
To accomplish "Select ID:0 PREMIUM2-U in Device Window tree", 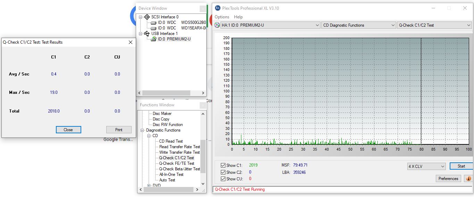I will point(174,39).
